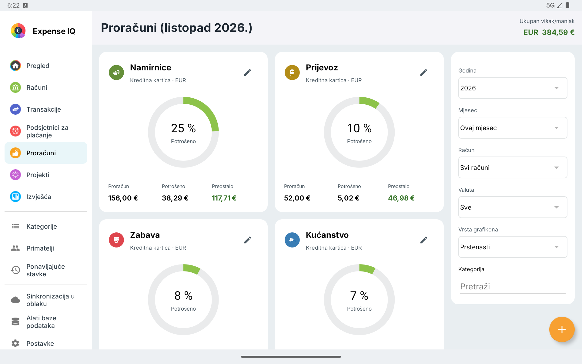The height and width of the screenshot is (364, 582).
Task: Click the Sinkronizacija u oblaku cloud icon
Action: tap(15, 300)
